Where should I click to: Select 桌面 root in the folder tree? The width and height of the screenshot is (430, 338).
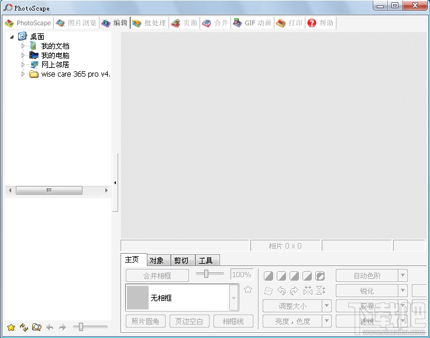pos(37,37)
